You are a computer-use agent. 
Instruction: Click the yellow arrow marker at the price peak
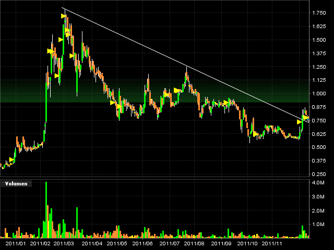coord(64,16)
